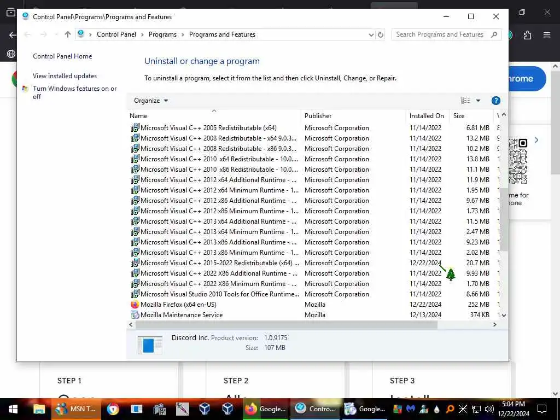Sort list by Installed On column header

pyautogui.click(x=427, y=116)
